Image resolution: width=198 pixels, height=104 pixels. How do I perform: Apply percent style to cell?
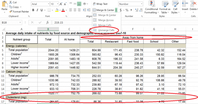127,10
